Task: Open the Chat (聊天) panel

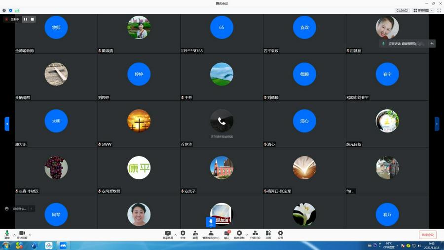Action: point(227,234)
